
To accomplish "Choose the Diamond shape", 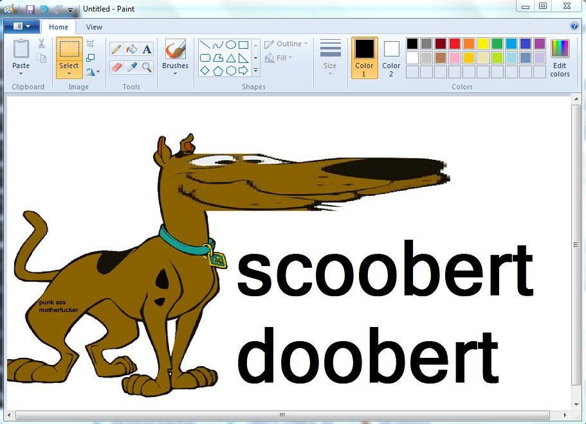I will point(205,70).
